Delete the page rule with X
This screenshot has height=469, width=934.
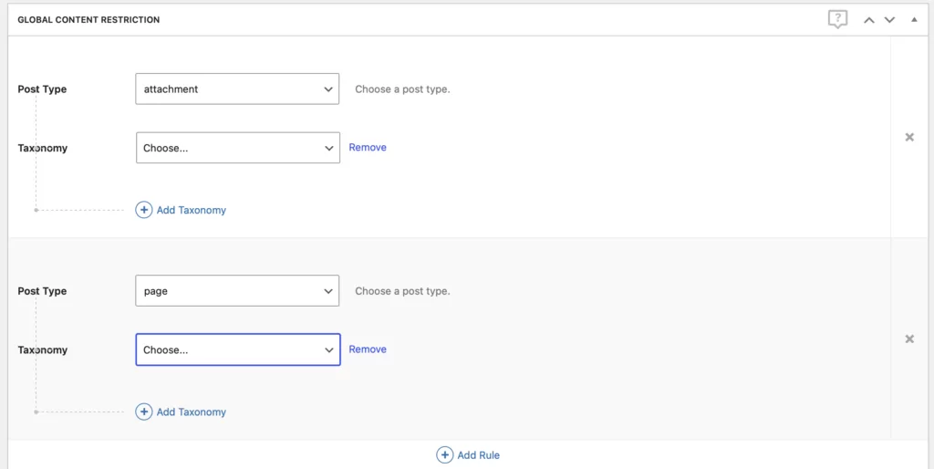[x=909, y=339]
